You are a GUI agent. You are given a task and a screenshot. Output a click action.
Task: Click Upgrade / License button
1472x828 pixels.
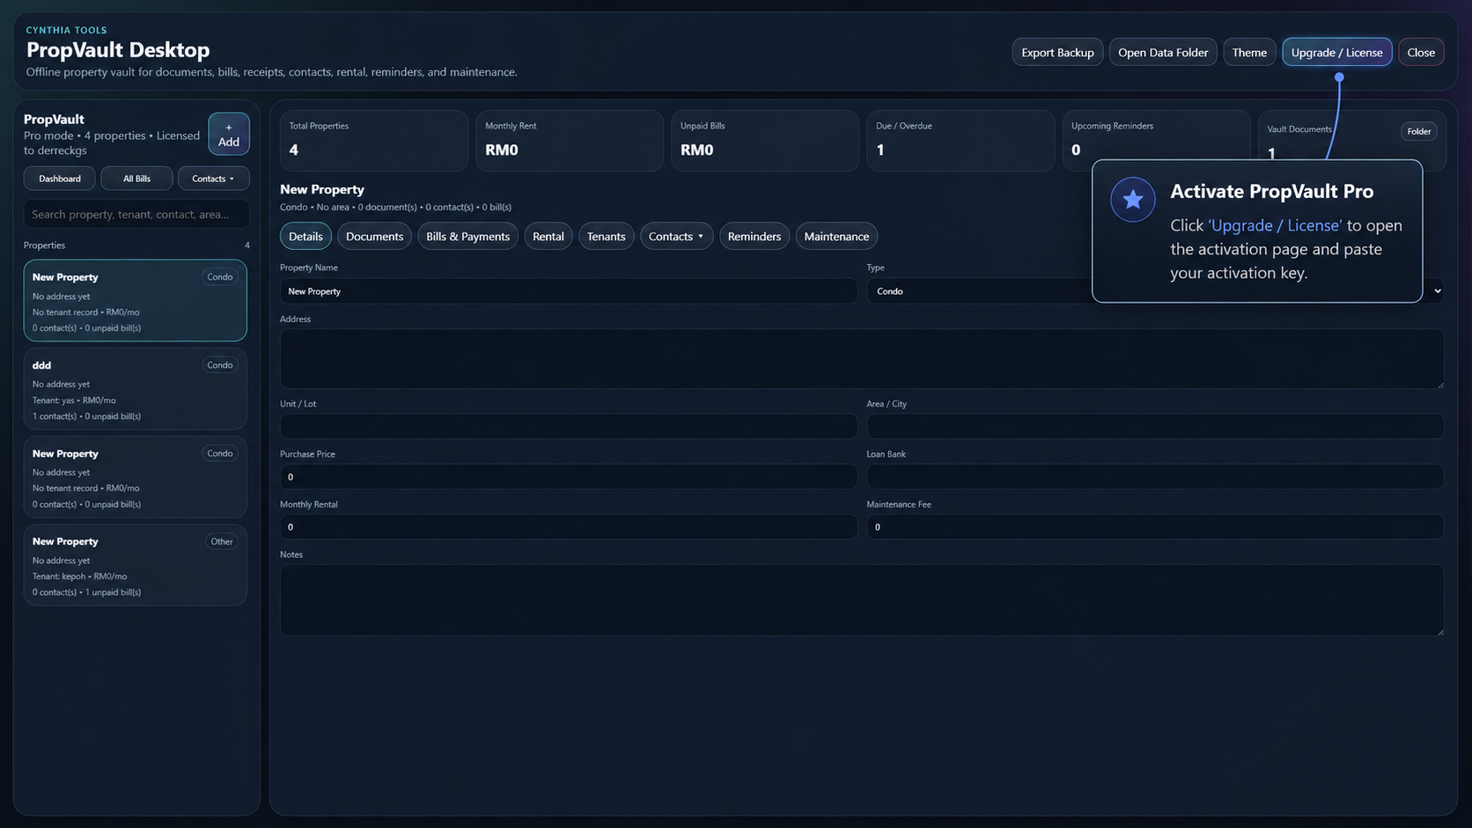[x=1336, y=52]
